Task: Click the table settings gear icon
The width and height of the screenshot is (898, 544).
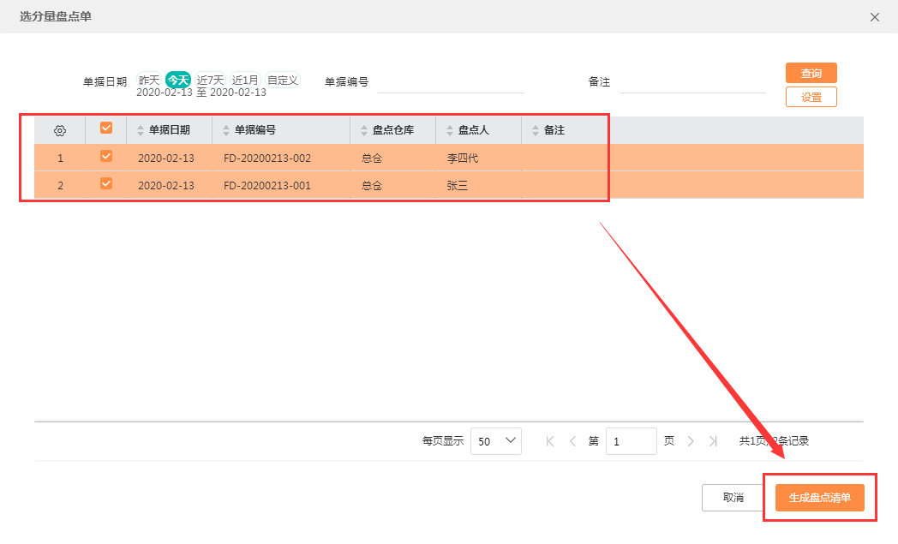Action: 60,130
